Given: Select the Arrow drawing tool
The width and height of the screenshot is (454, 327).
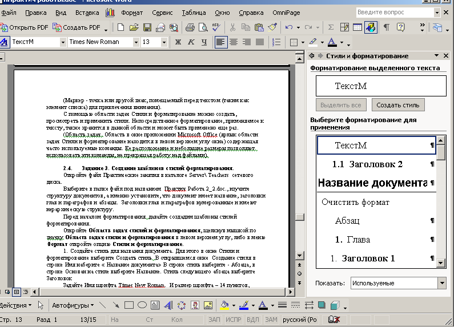Looking at the screenshot, I should pos(116,305).
